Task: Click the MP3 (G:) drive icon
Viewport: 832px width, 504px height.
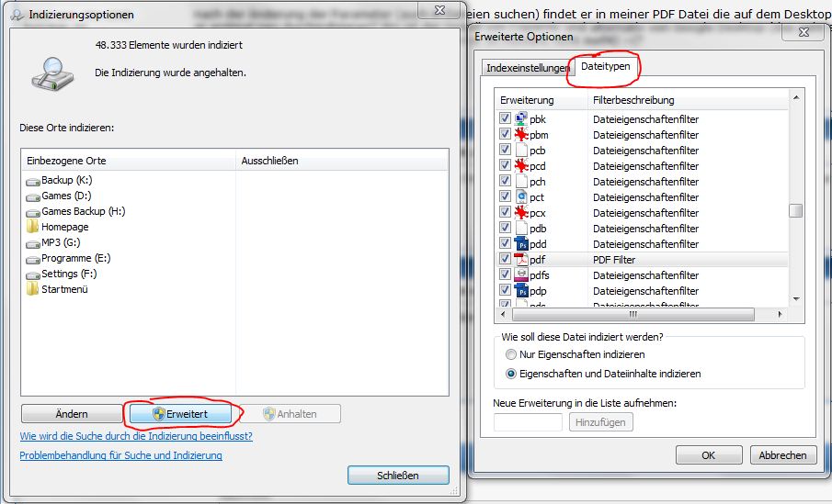Action: point(33,243)
